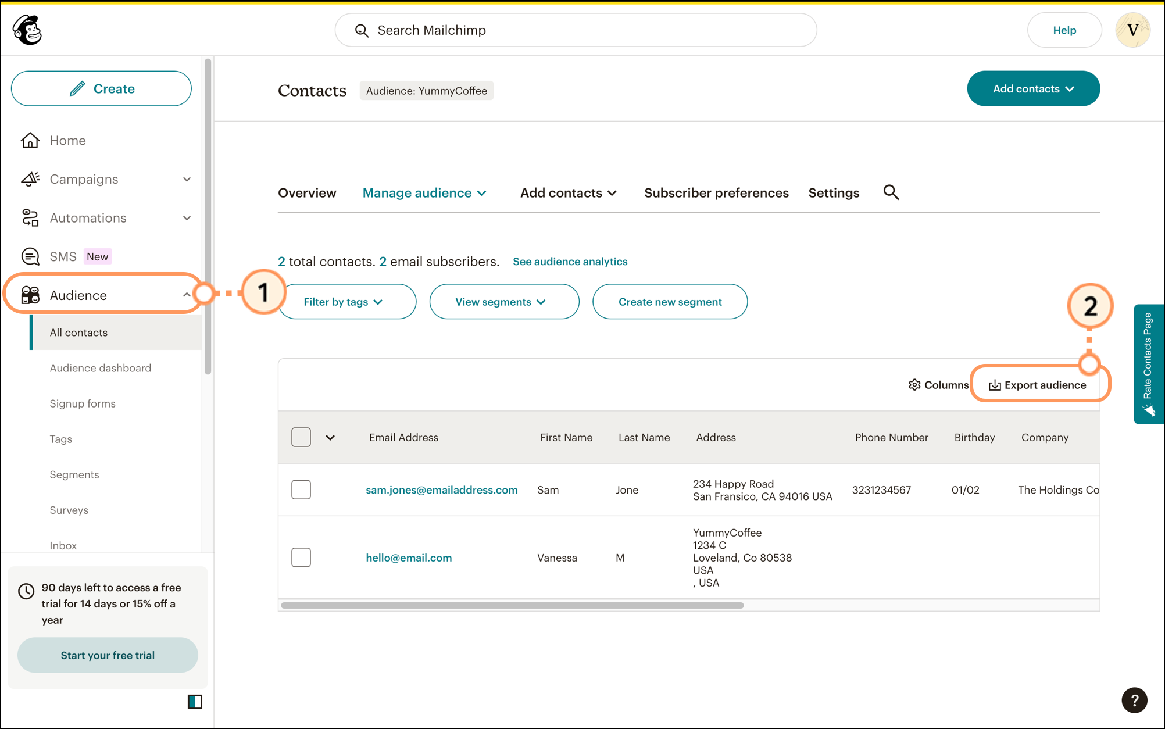This screenshot has width=1165, height=729.
Task: Click the Columns gear icon
Action: 914,385
